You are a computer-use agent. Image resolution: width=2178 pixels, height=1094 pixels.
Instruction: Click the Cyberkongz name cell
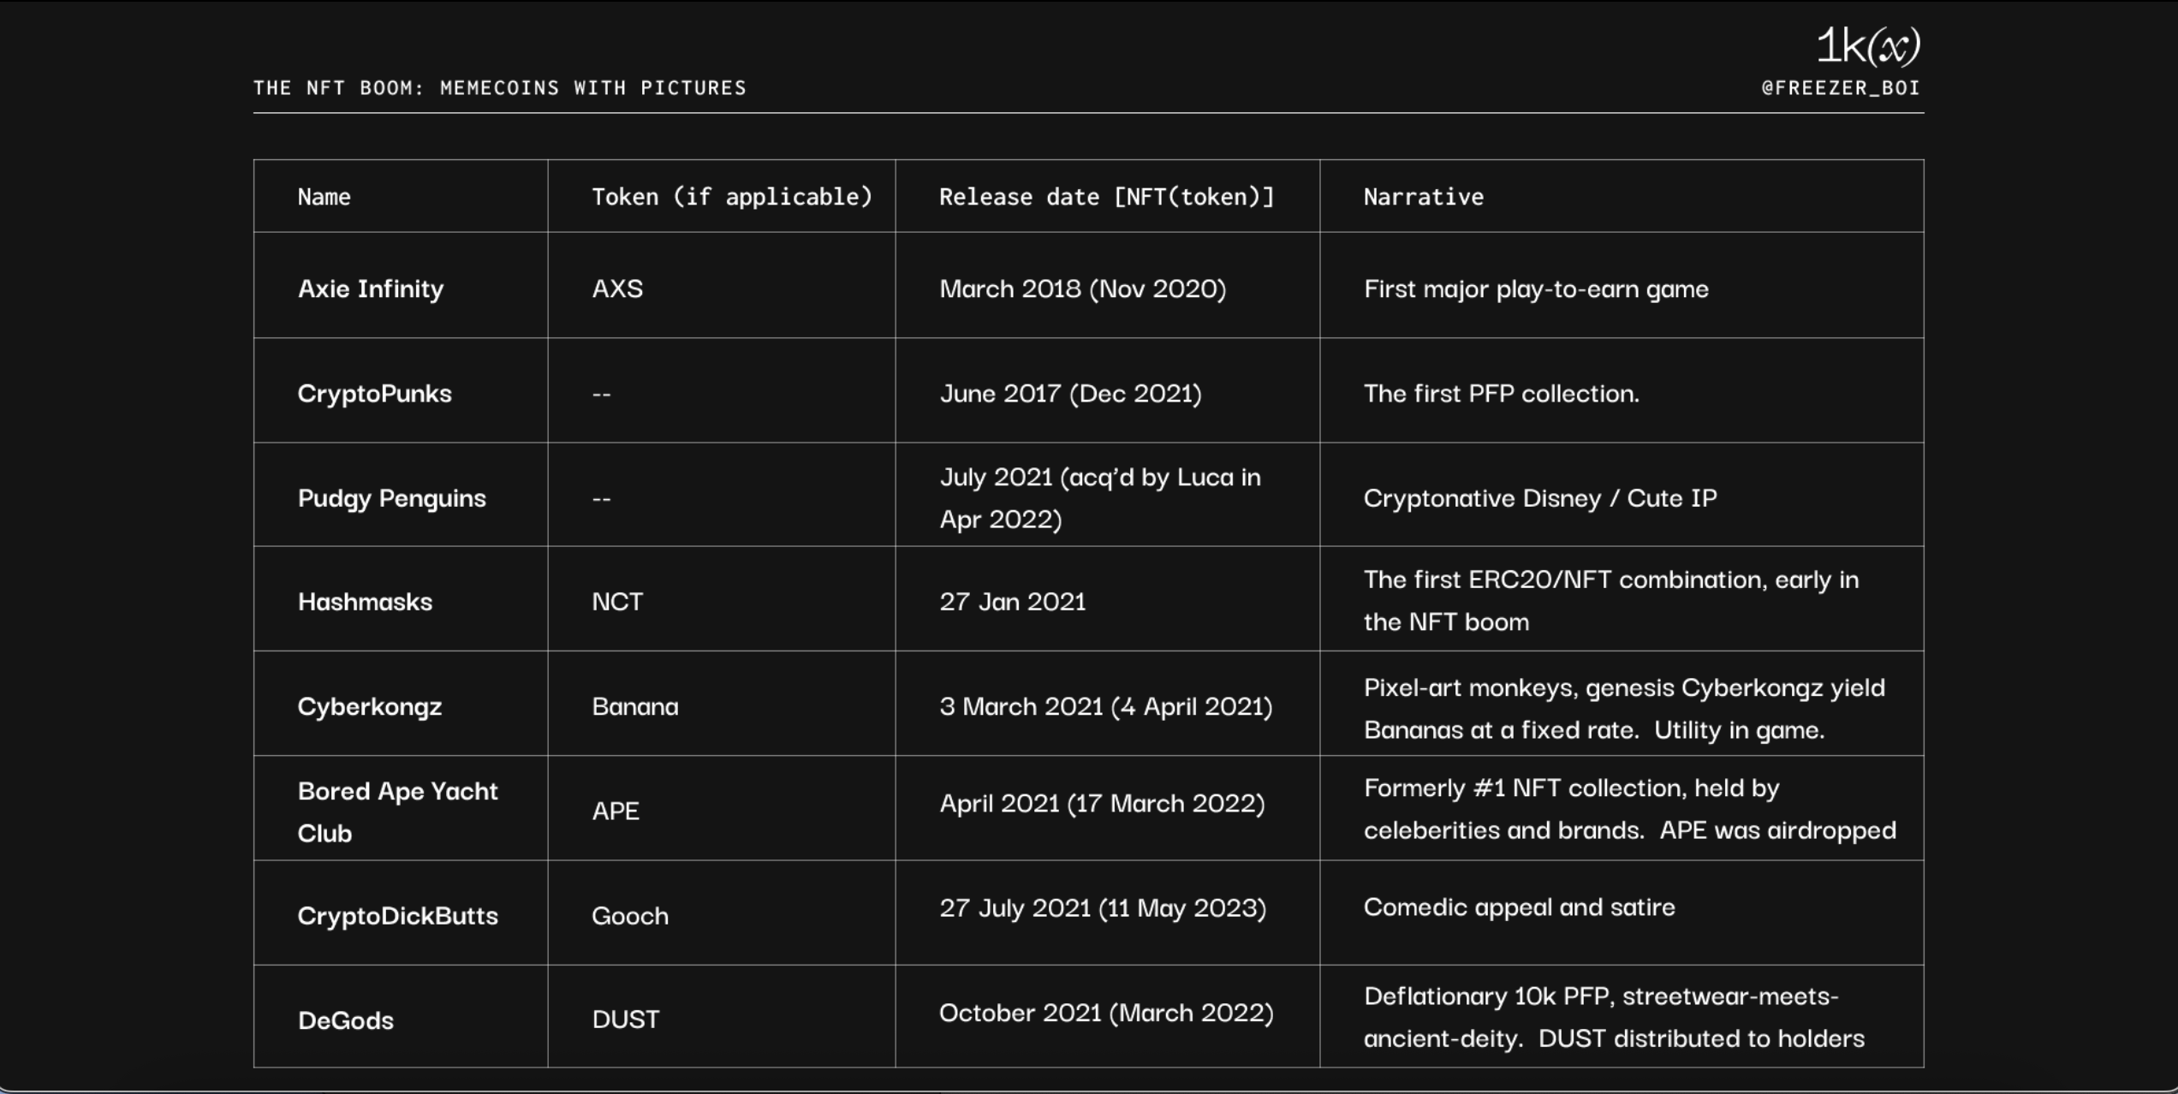coord(370,706)
